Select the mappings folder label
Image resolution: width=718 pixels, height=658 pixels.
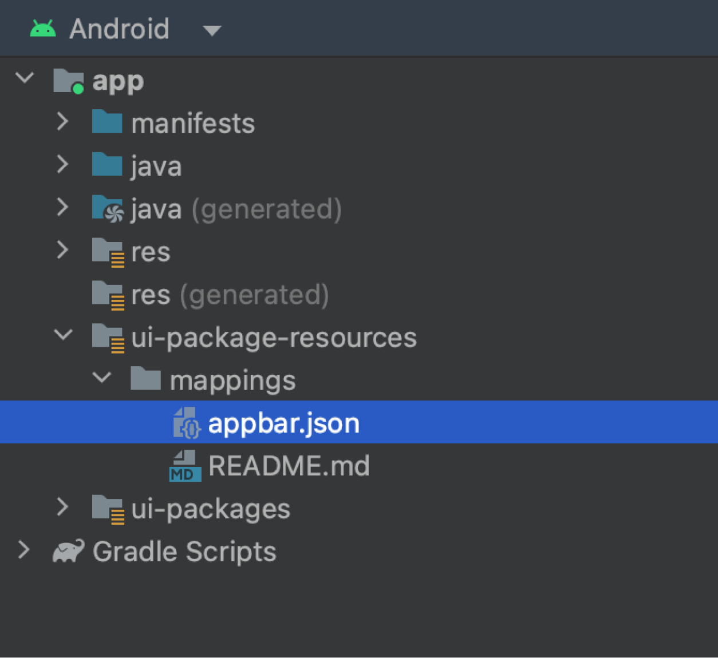(x=232, y=382)
